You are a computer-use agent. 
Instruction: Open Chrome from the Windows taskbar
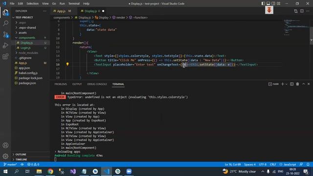(50, 171)
